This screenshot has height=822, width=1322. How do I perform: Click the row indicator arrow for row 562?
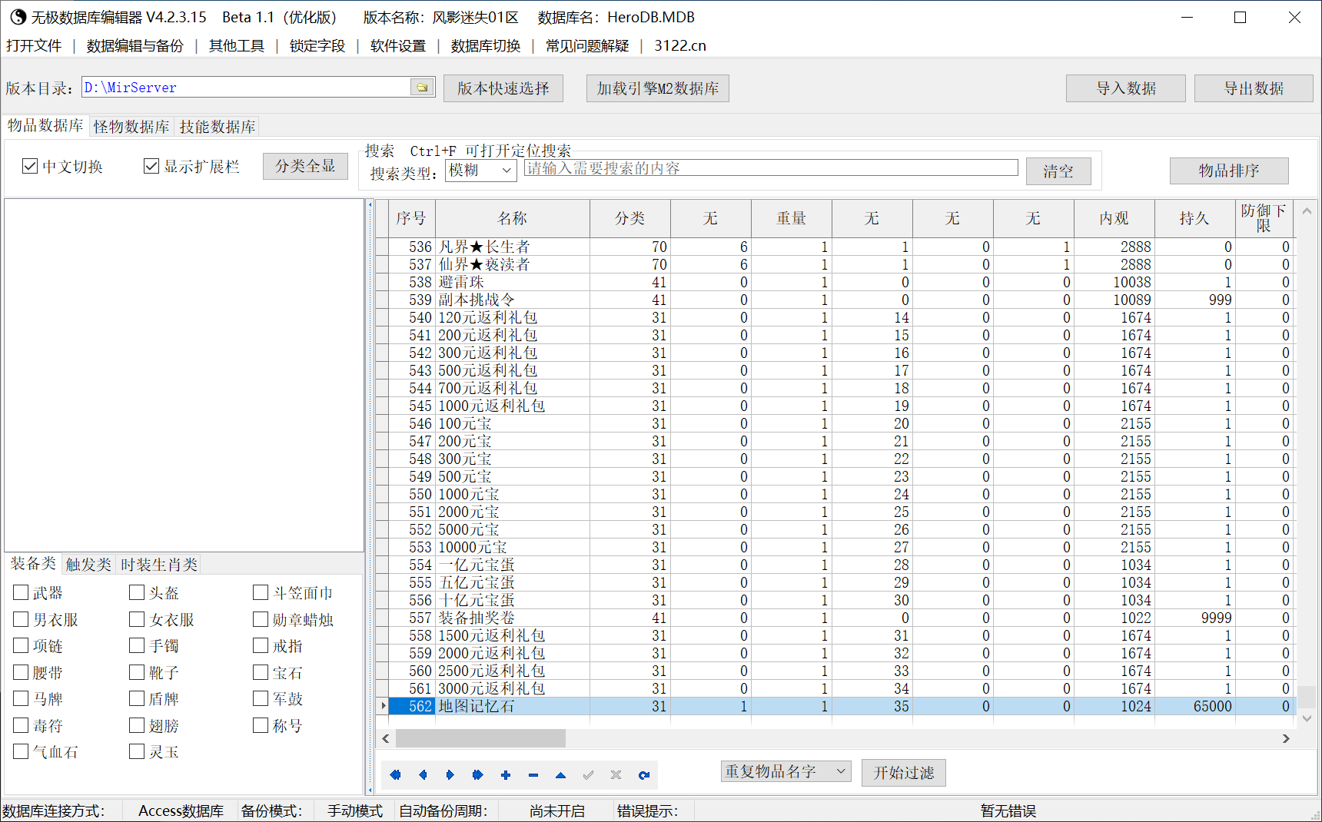tap(383, 706)
